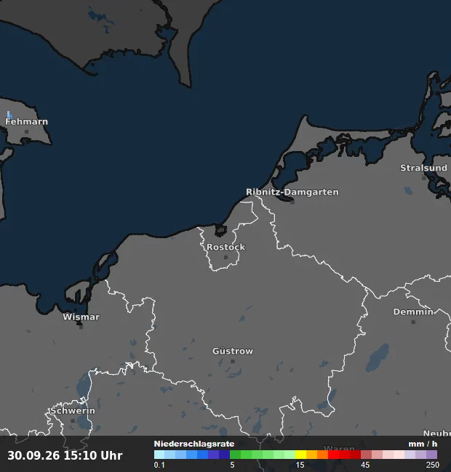Select the Güstrow map label
Image resolution: width=451 pixels, height=472 pixels.
pos(233,351)
